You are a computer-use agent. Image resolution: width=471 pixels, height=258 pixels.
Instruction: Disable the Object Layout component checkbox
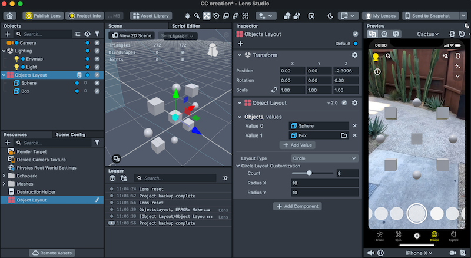(x=344, y=103)
